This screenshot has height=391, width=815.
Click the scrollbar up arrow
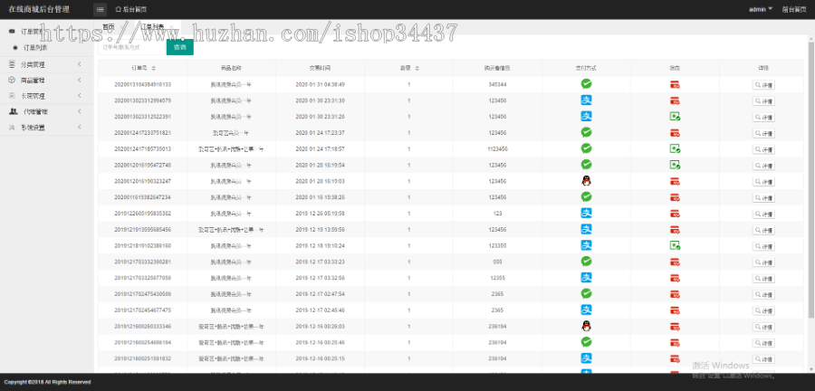(810, 38)
